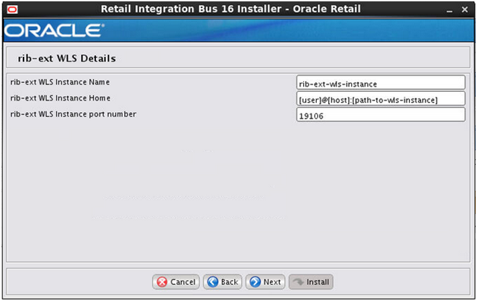Click into the rib-ext WLS Instance Home field

click(x=381, y=99)
